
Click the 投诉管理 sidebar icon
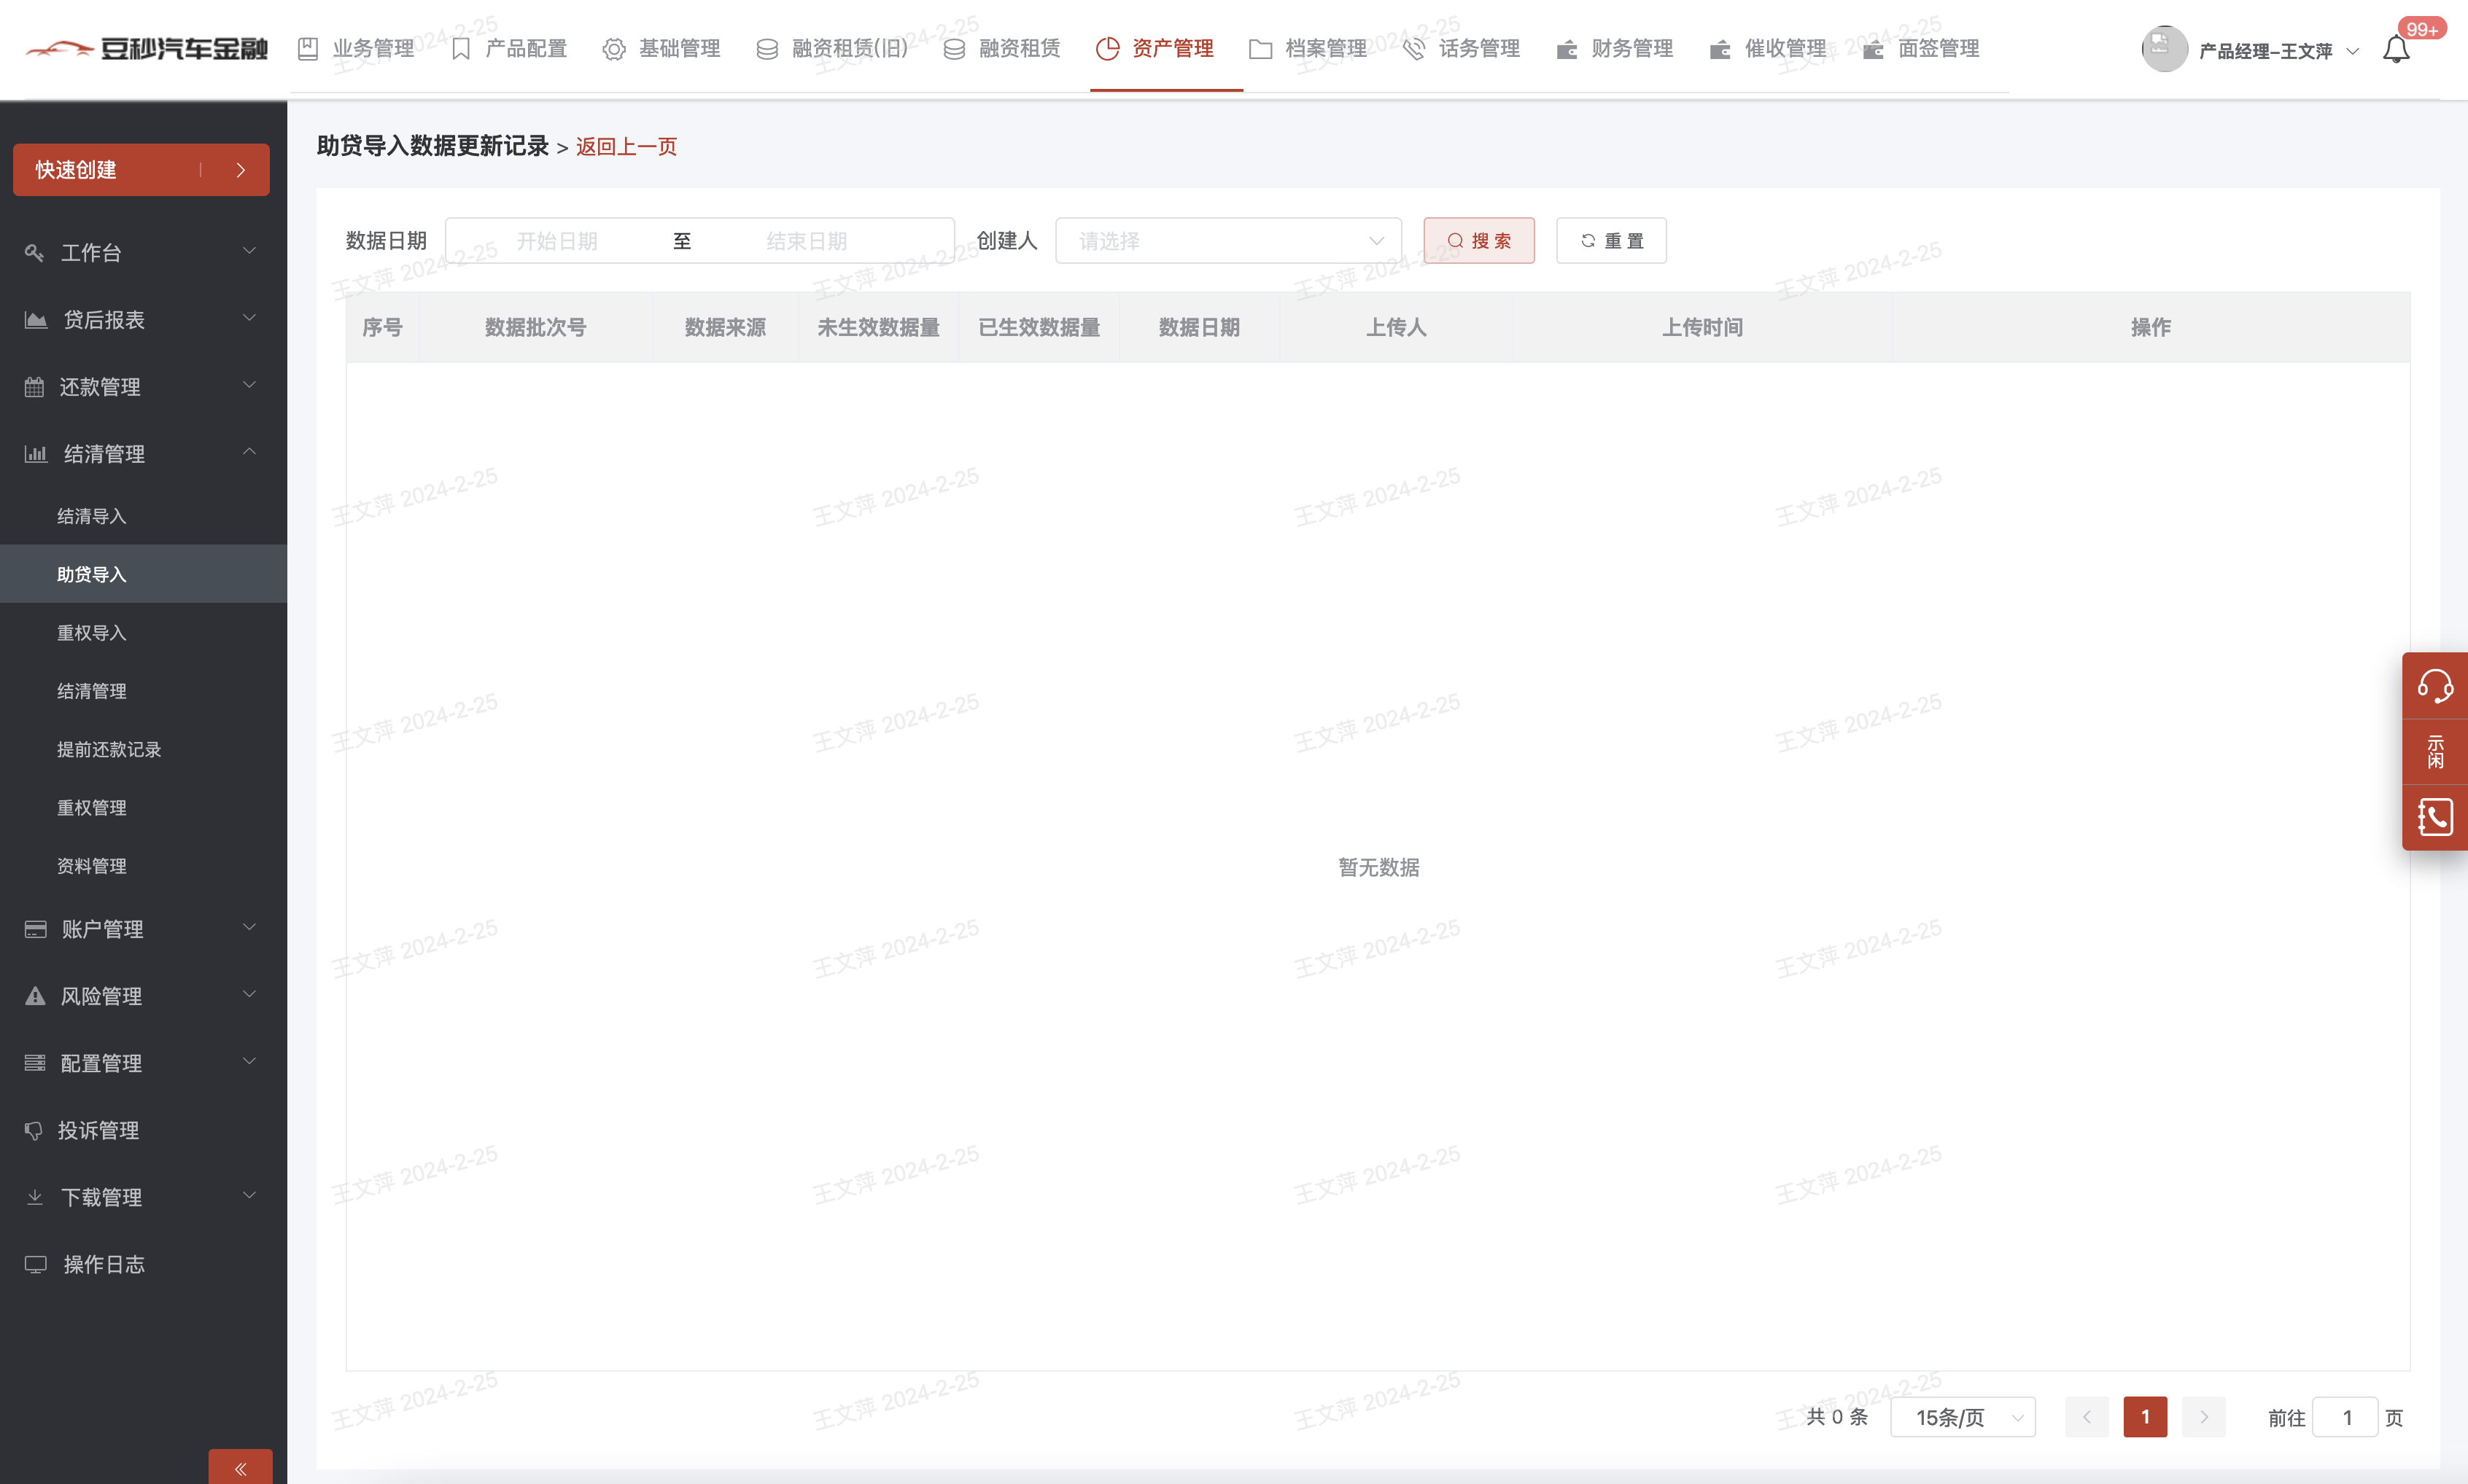pyautogui.click(x=34, y=1130)
